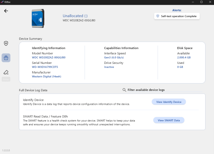Close the Kitfox window

(210, 2)
